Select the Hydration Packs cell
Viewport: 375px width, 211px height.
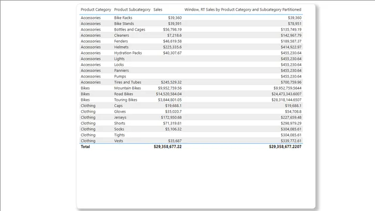pos(128,53)
